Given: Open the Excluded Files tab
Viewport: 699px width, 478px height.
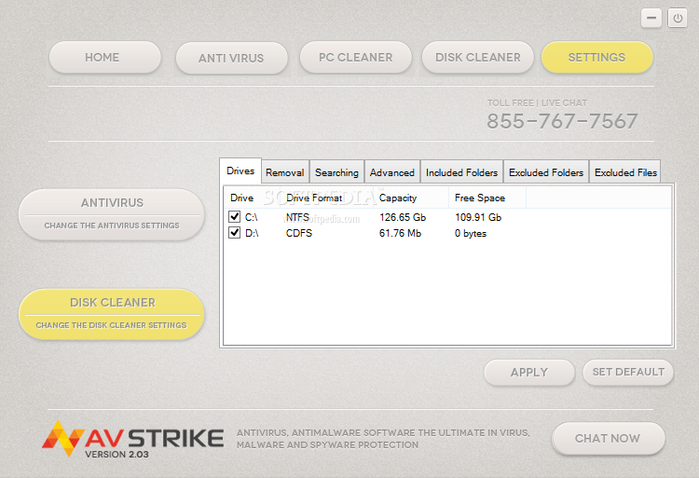Looking at the screenshot, I should point(625,172).
